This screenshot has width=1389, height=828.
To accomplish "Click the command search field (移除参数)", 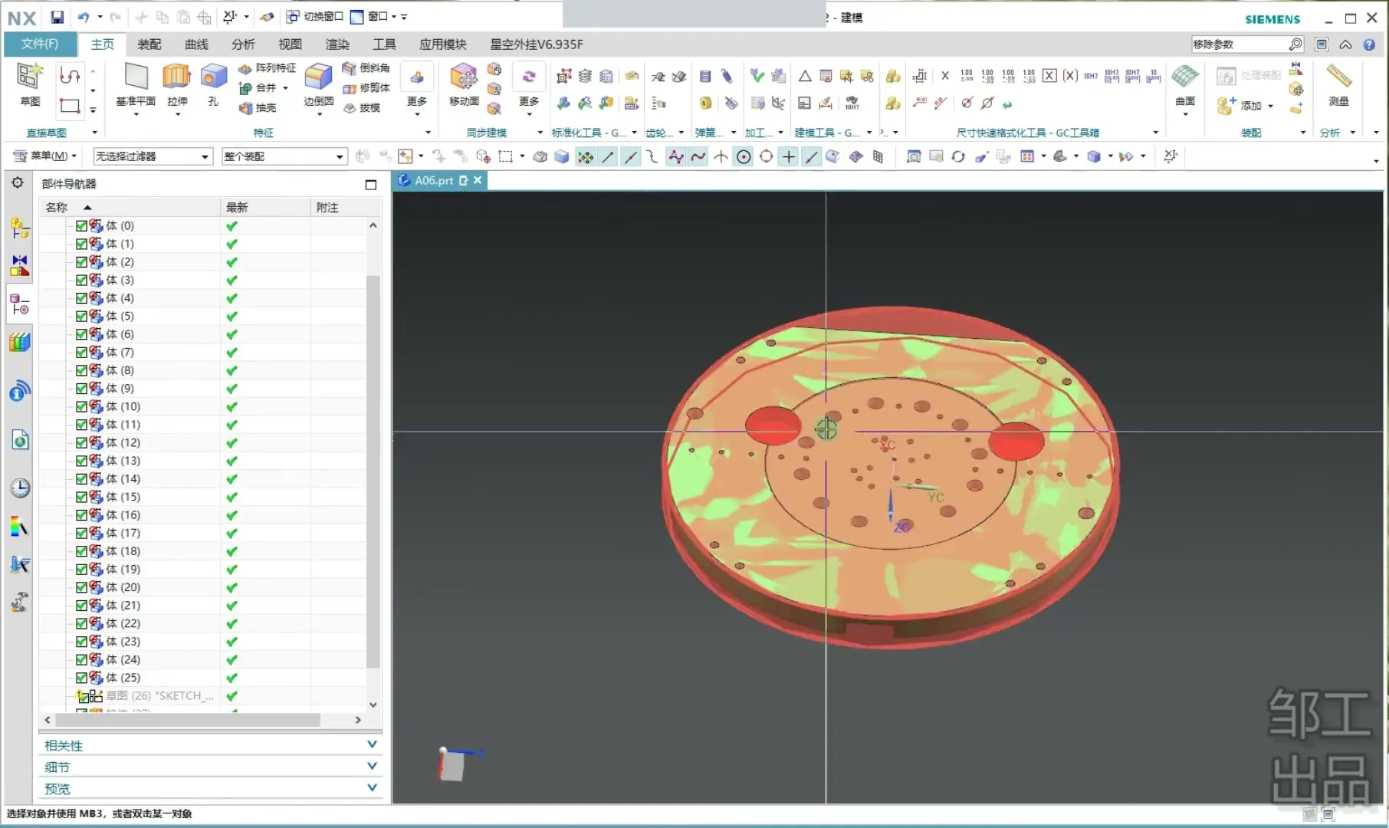I will (x=1238, y=44).
